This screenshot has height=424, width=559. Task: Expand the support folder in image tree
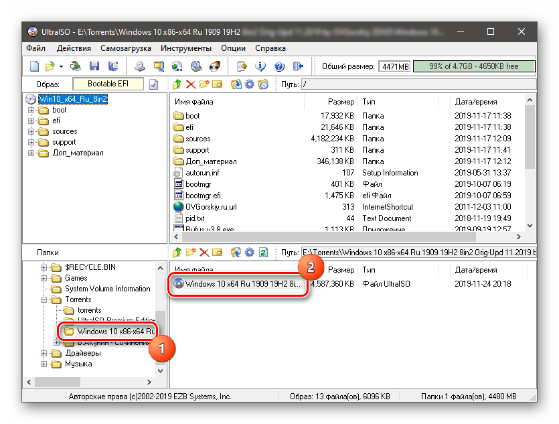(31, 142)
